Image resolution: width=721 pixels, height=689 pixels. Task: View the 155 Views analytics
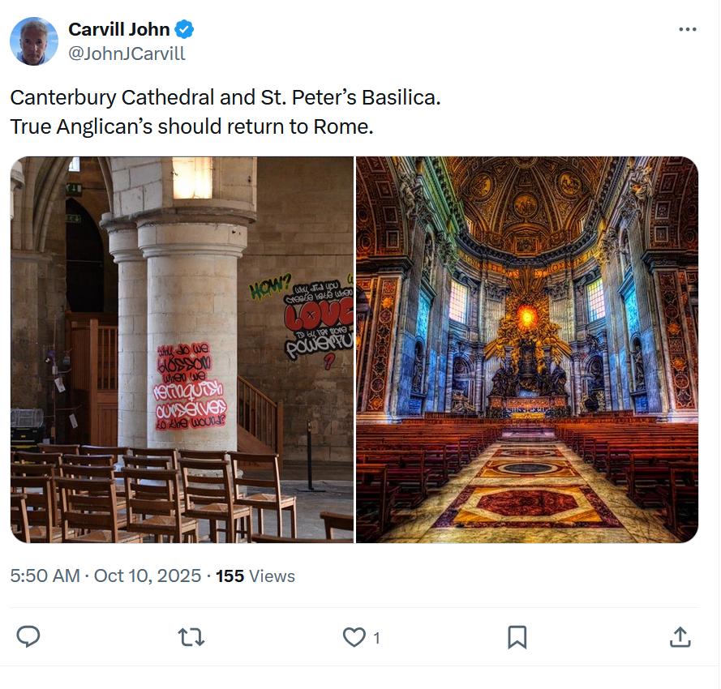tap(255, 576)
